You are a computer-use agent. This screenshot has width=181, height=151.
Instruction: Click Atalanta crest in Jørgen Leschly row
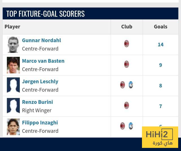coord(131,85)
